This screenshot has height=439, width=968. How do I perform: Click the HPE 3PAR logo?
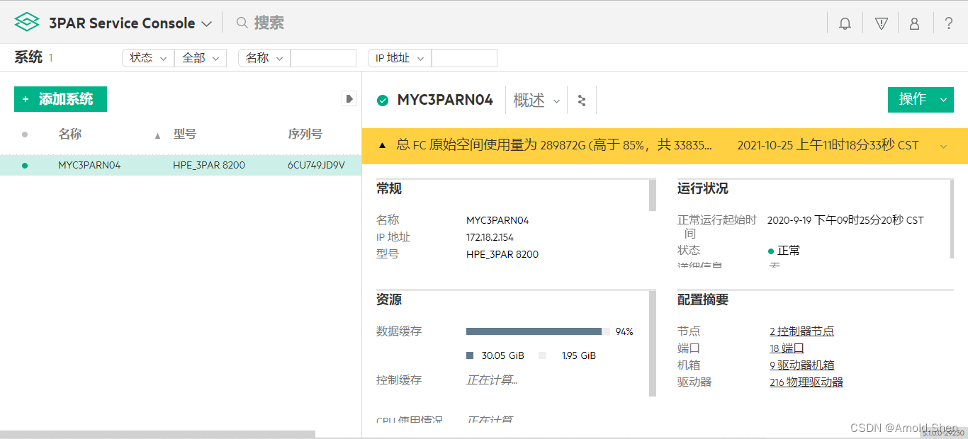coord(26,22)
